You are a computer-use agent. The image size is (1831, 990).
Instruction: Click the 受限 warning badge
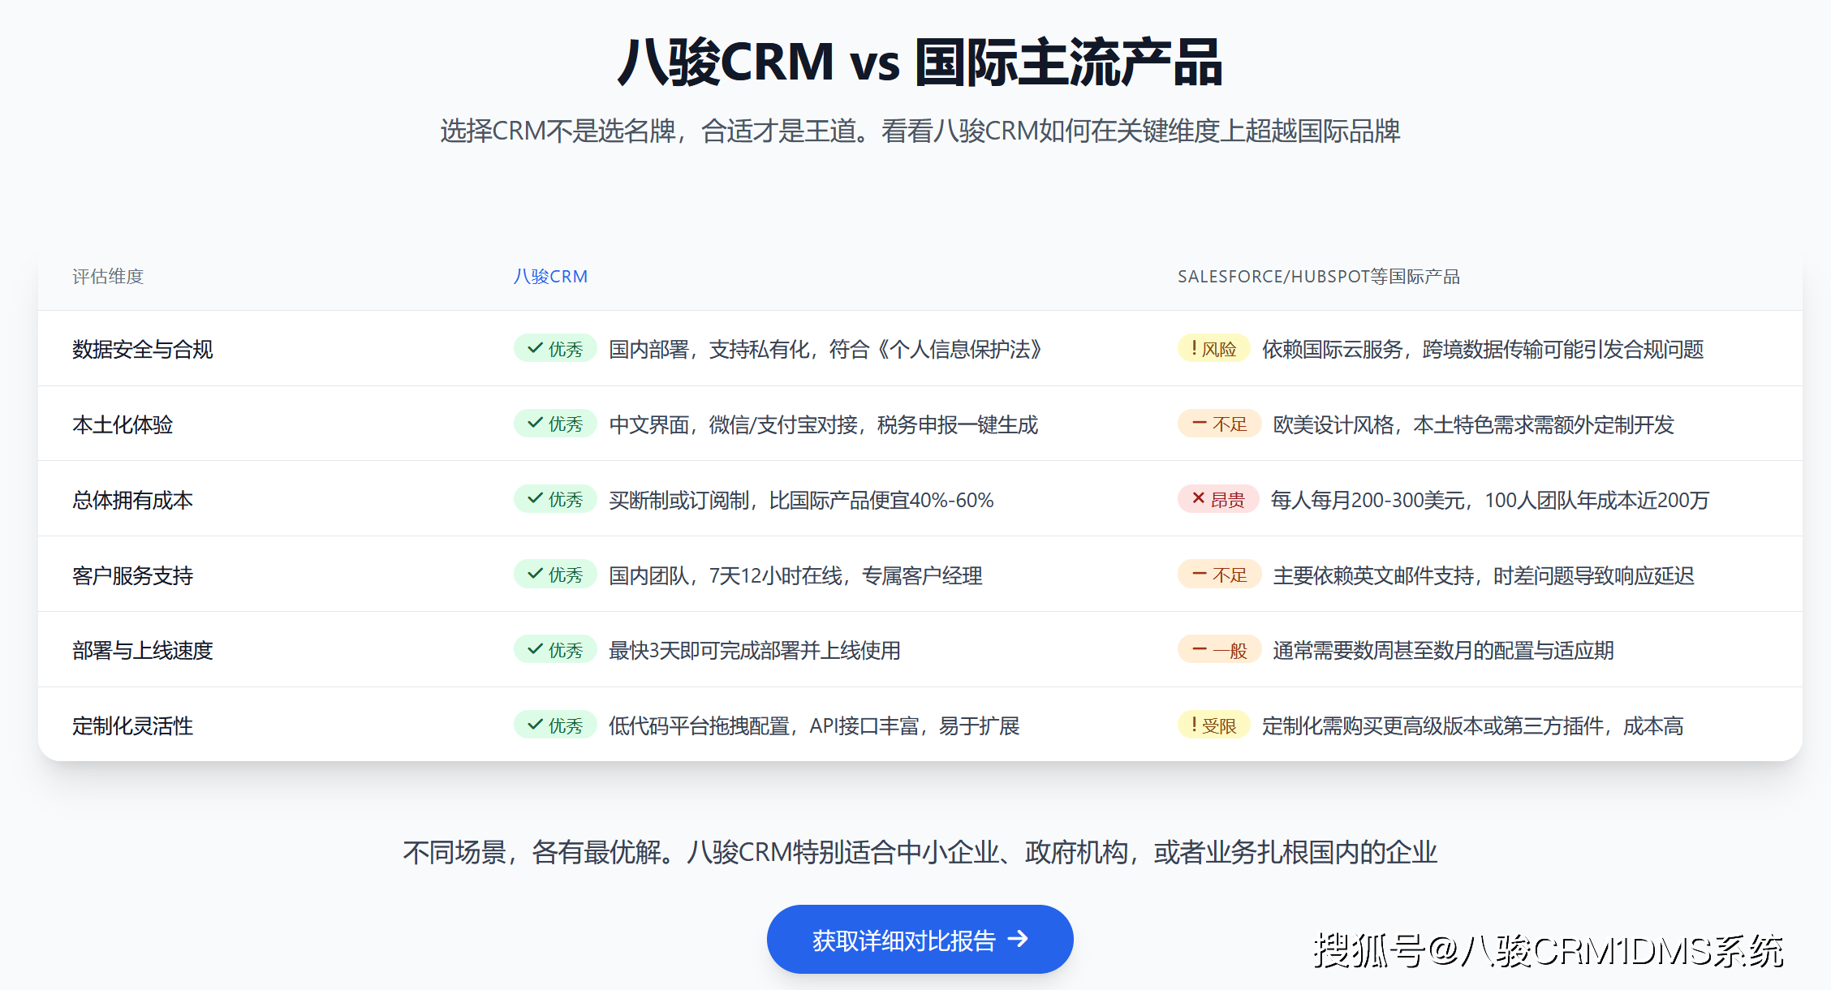tap(1213, 725)
